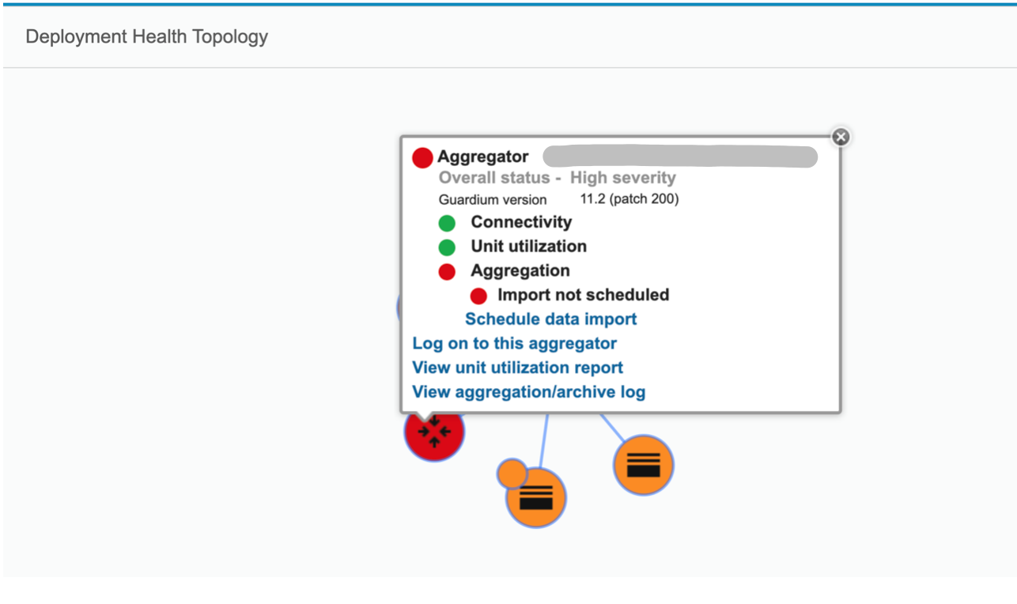Open View unit utilization report link
Screen dimensions: 1017x604
pyautogui.click(x=518, y=368)
